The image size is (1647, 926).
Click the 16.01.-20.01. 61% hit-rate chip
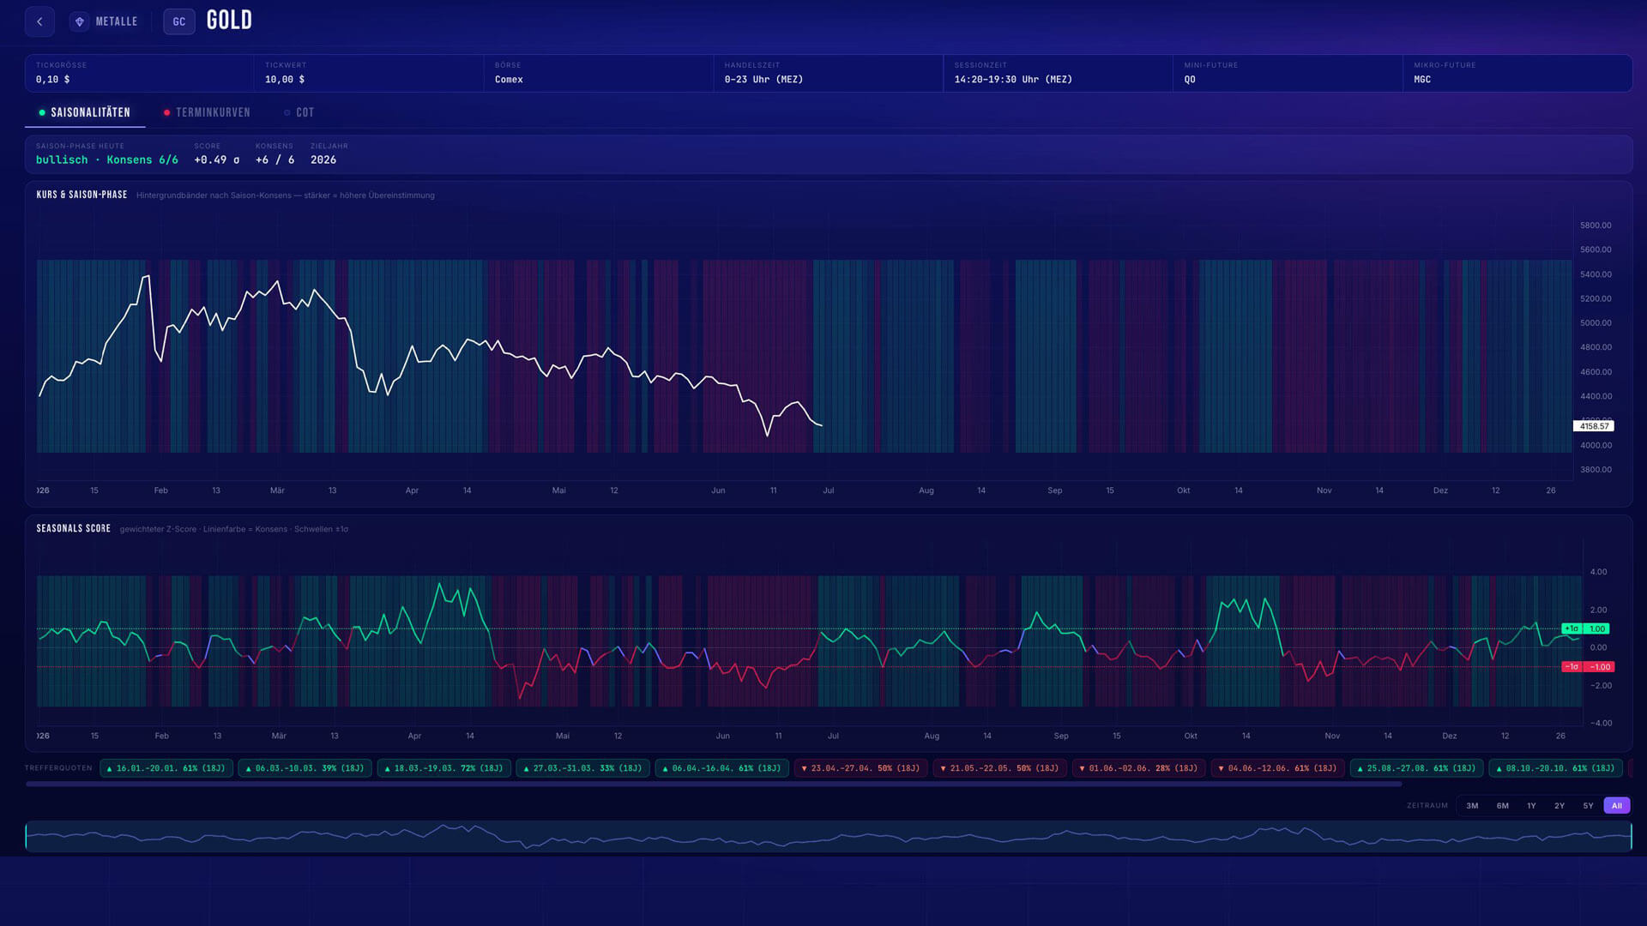pyautogui.click(x=166, y=768)
